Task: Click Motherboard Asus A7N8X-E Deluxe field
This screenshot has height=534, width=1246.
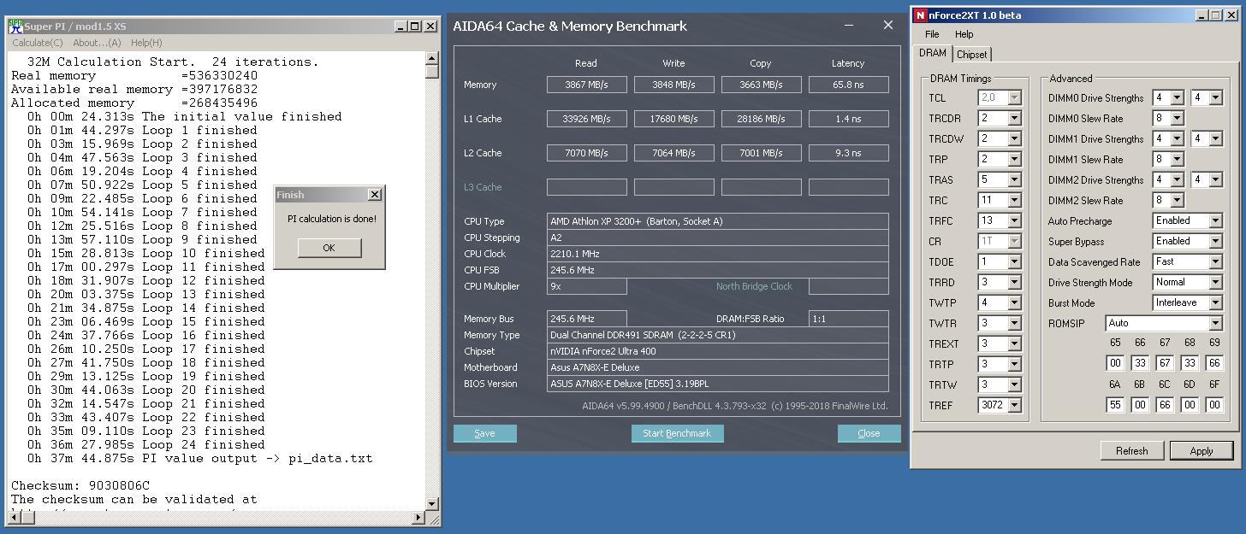Action: pos(718,367)
